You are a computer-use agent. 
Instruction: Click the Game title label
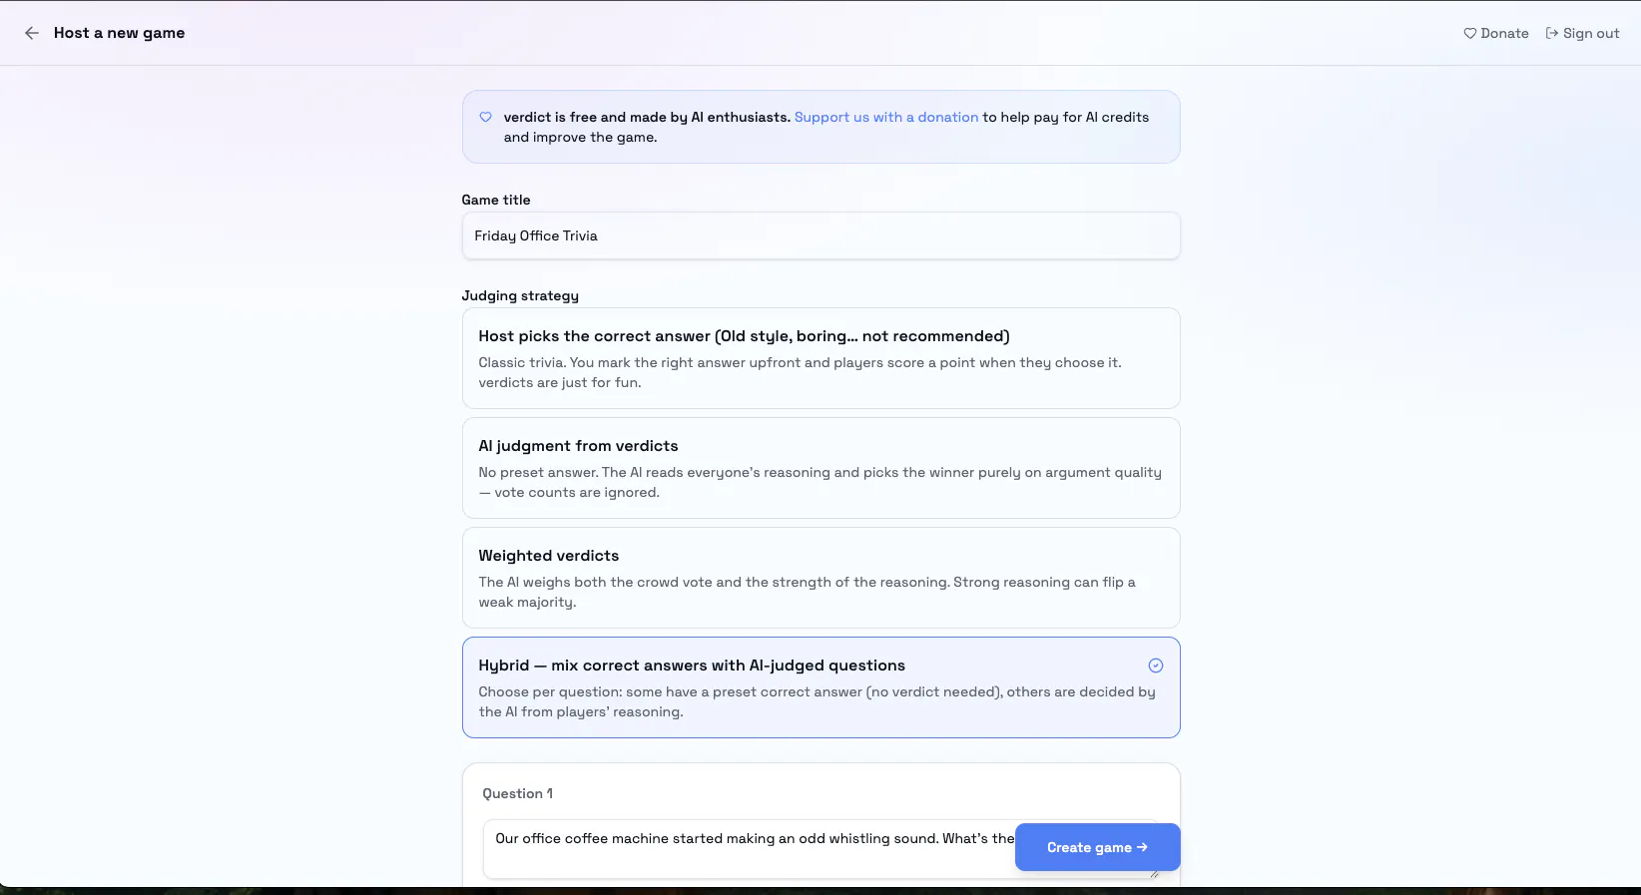pos(496,200)
